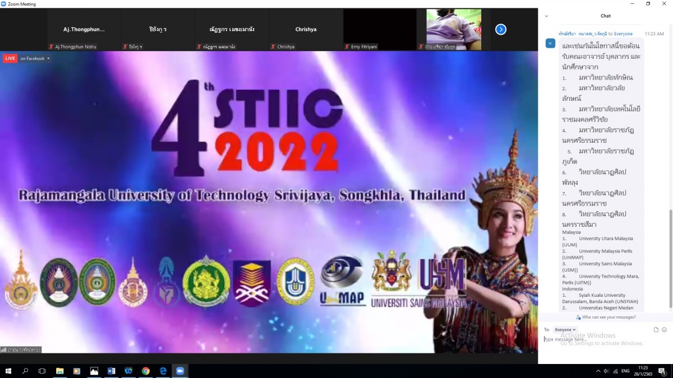673x378 pixels.
Task: Open the emoji picker in chat
Action: [664, 330]
